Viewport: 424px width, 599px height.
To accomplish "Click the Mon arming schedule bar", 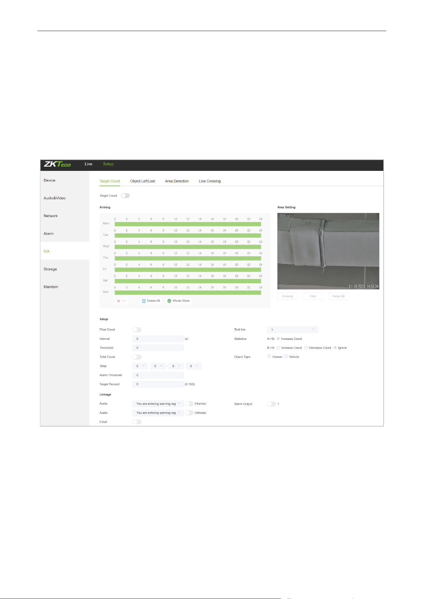I will point(188,224).
